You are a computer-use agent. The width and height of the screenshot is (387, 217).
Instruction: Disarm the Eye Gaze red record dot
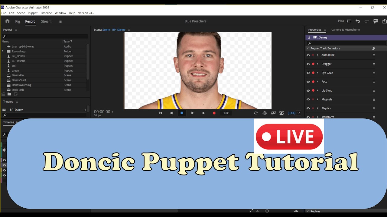tap(313, 73)
